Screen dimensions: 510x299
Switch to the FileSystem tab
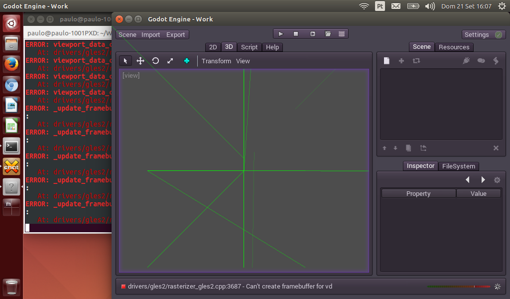459,166
